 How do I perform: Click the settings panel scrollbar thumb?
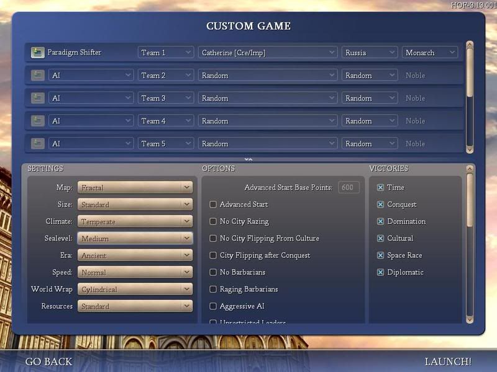[470, 200]
